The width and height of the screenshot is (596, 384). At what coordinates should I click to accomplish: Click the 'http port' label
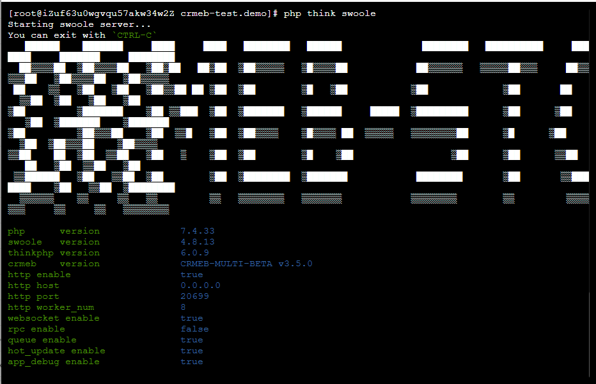33,296
